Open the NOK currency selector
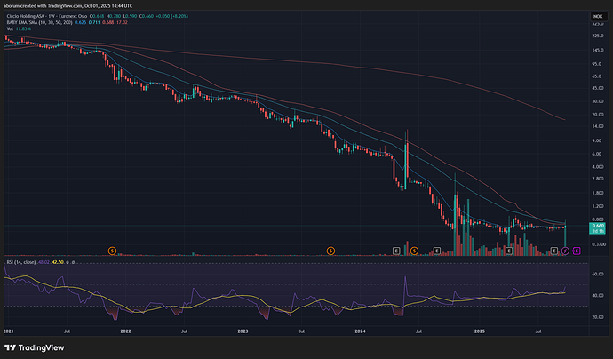This screenshot has height=359, width=613. (x=596, y=16)
